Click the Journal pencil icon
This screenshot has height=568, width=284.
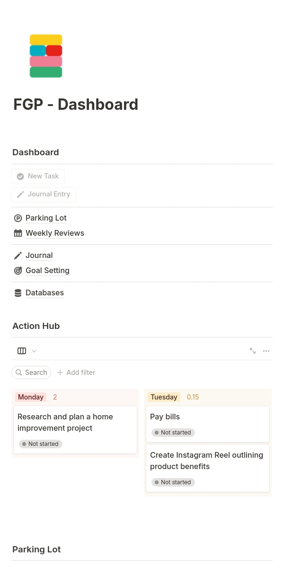18,256
